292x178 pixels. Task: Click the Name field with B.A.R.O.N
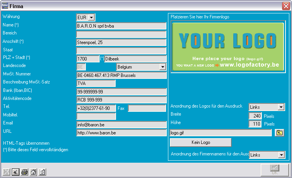point(121,26)
